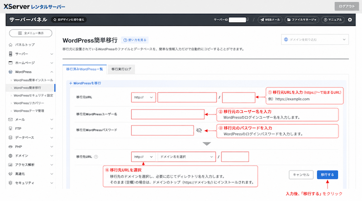Expand the アクセス解析 menu chevron
Image resolution: width=362 pixels, height=201 pixels.
pyautogui.click(x=52, y=165)
